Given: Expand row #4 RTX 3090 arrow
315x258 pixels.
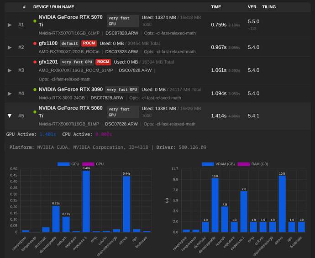Looking at the screenshot, I should tap(10, 93).
